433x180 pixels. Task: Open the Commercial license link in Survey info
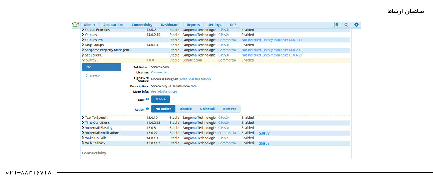[159, 72]
